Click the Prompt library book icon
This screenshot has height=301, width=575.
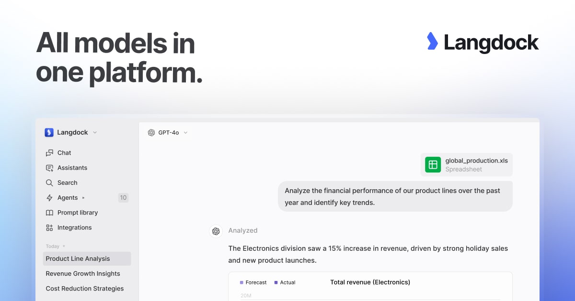tap(49, 213)
